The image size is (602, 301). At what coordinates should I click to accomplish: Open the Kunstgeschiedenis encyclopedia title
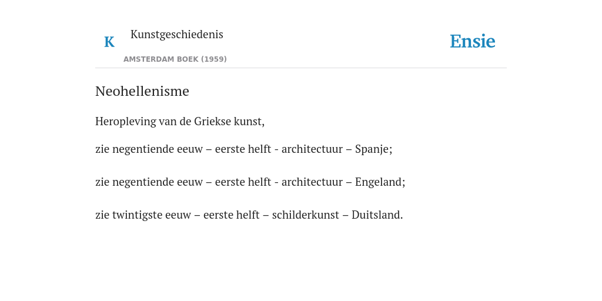click(x=176, y=34)
